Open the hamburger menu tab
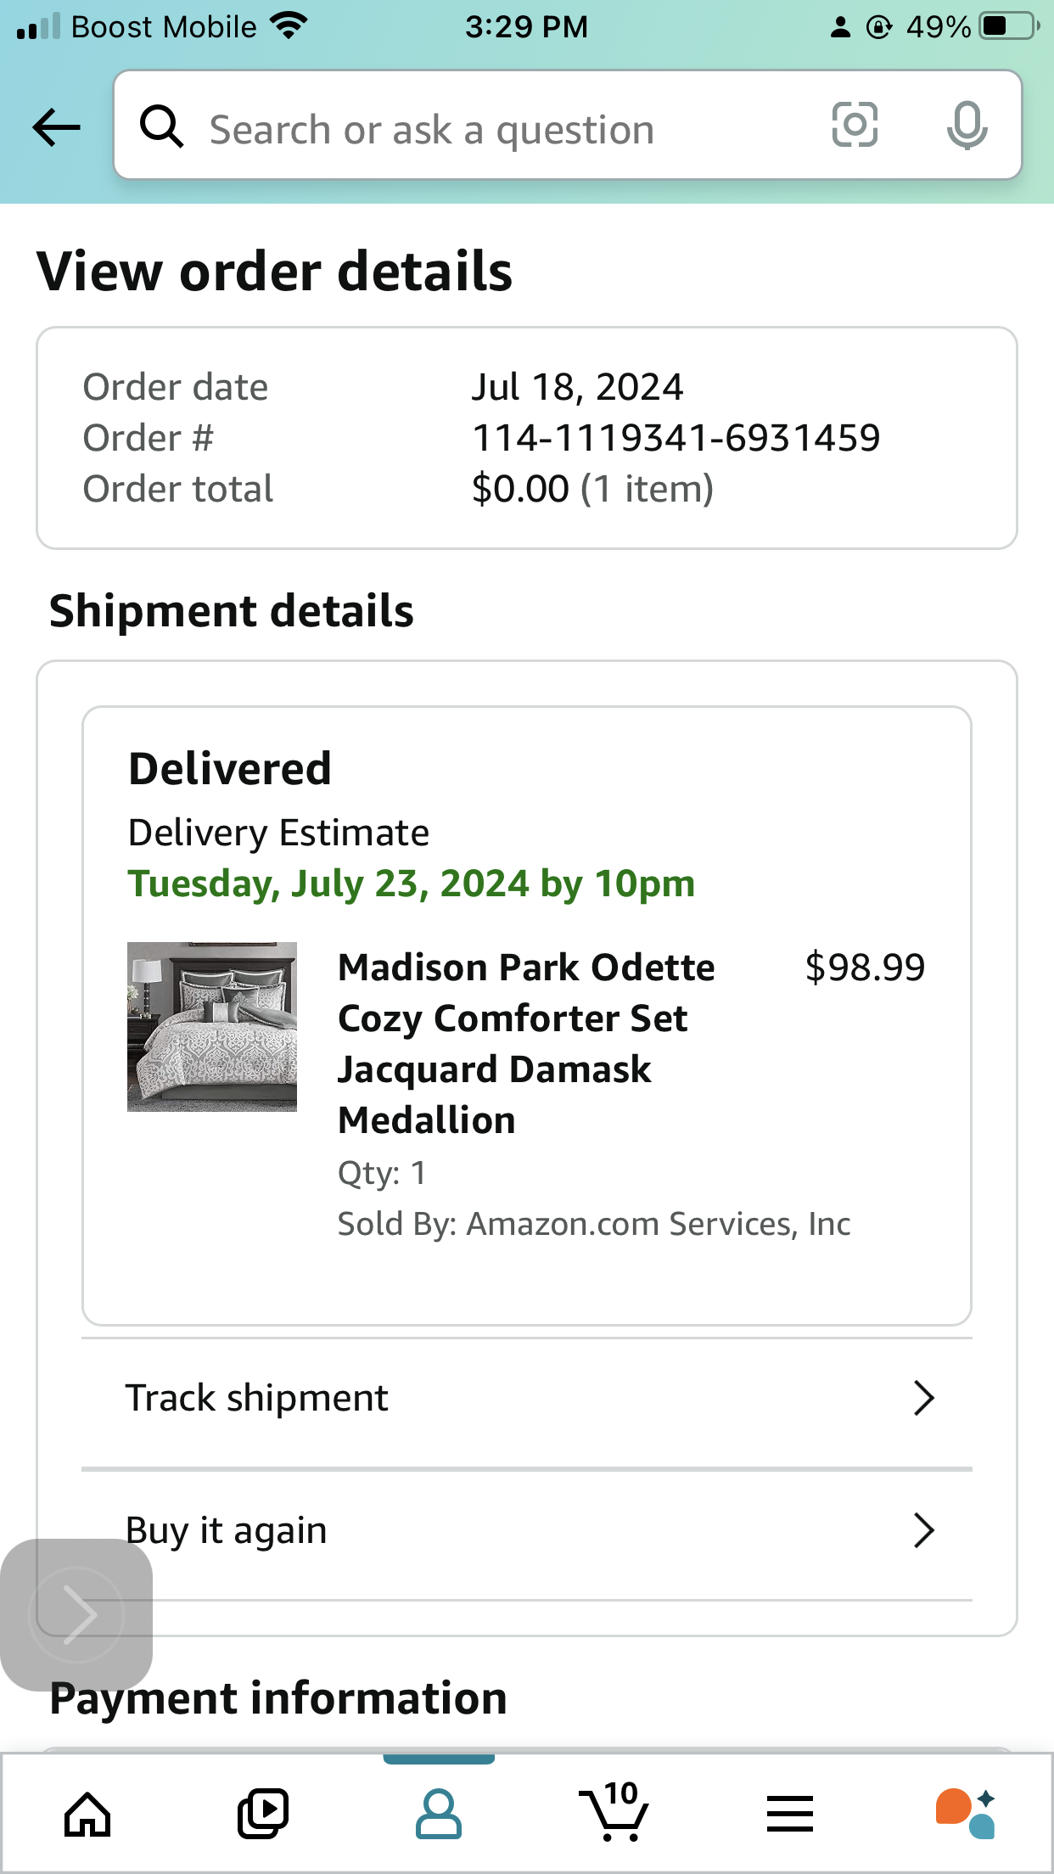This screenshot has width=1054, height=1874. 790,1815
